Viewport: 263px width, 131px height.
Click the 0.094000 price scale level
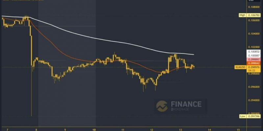[x=254, y=100]
